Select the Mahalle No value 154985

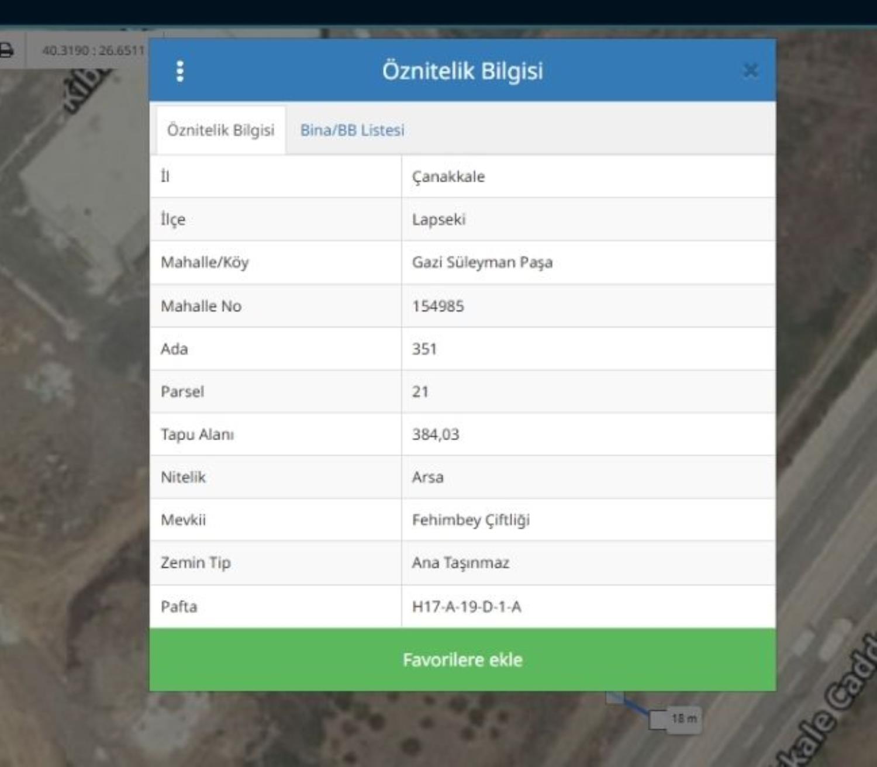click(438, 306)
